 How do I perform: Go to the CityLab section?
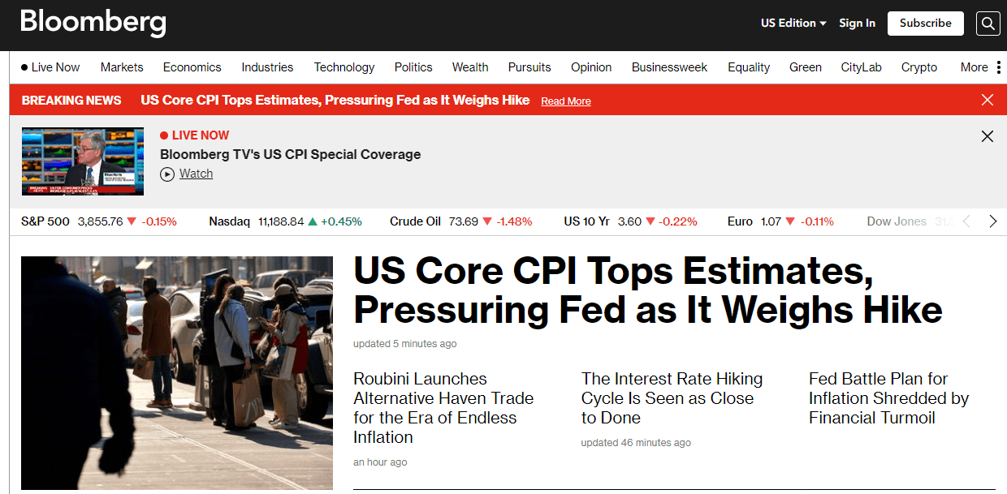click(x=861, y=67)
